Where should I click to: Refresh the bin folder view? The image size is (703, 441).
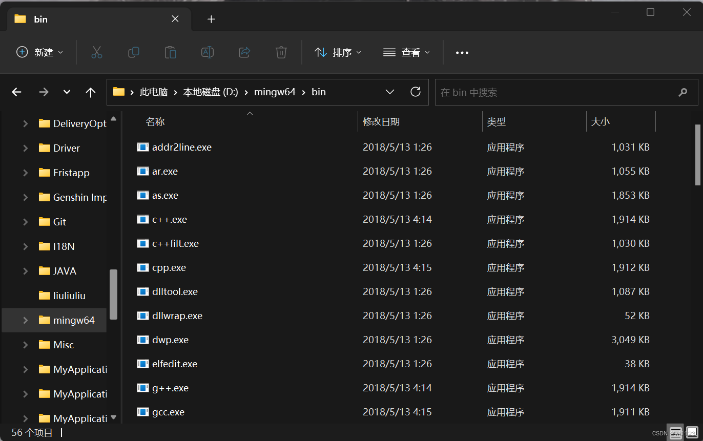point(416,92)
